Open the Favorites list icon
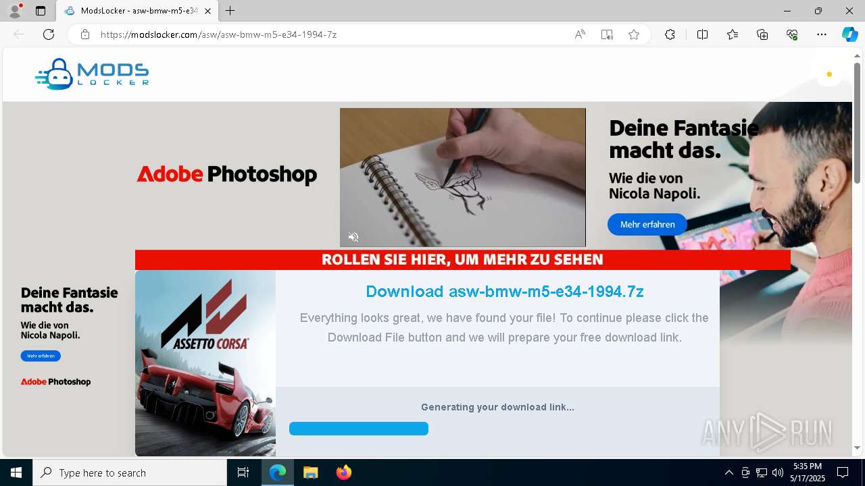 (x=733, y=34)
